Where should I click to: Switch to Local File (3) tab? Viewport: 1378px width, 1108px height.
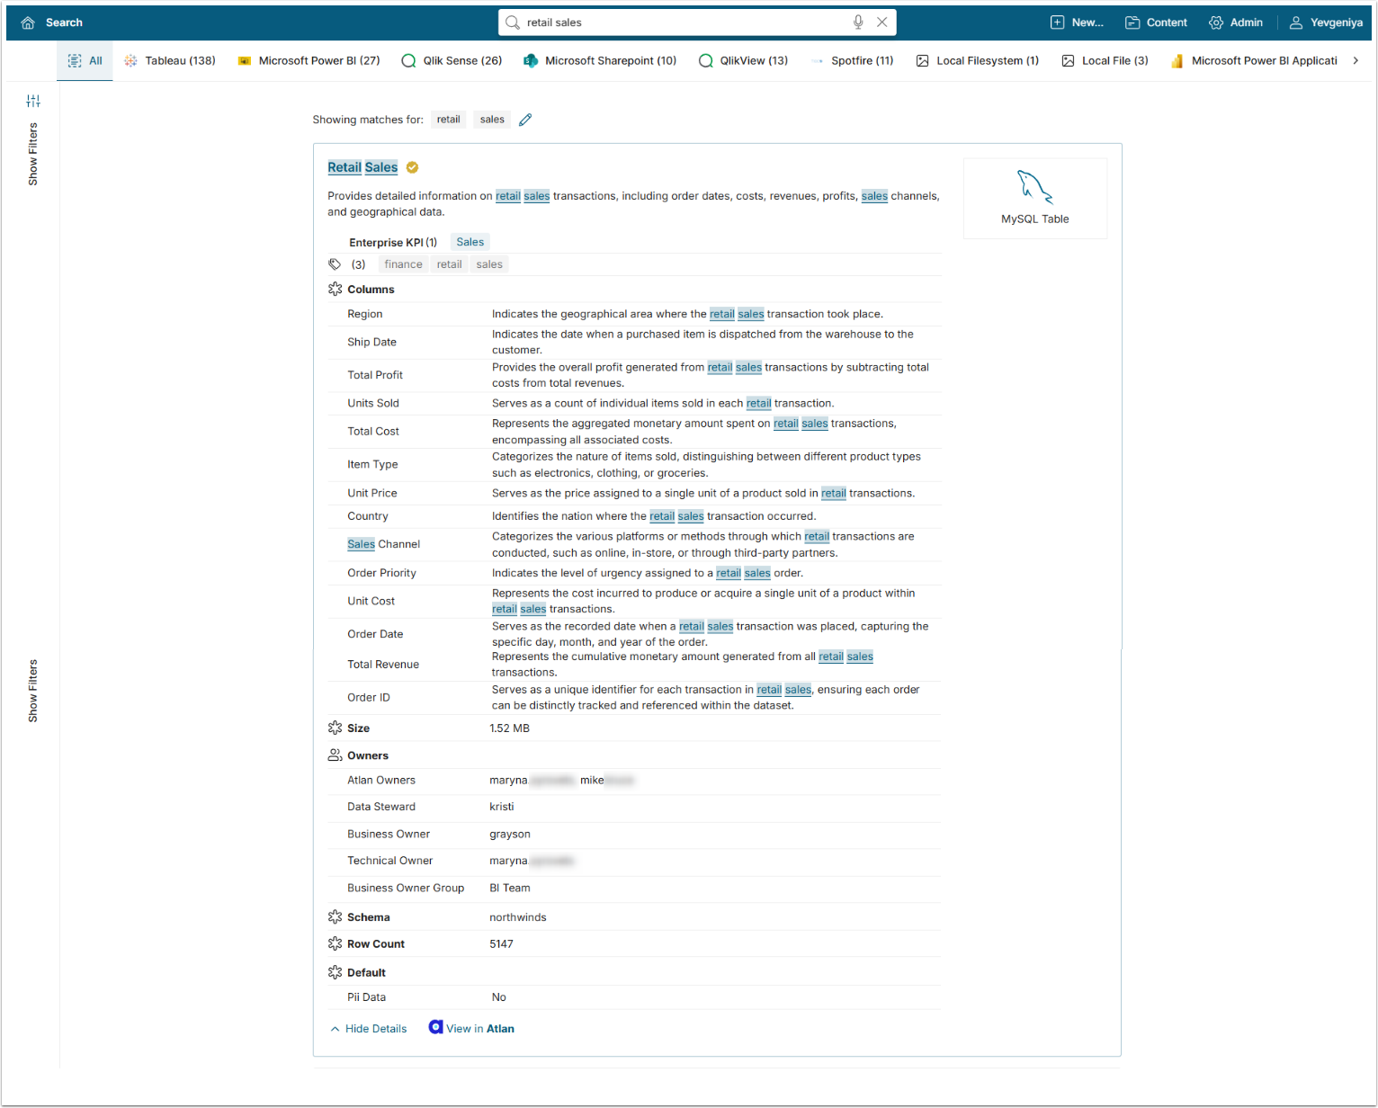pyautogui.click(x=1105, y=61)
